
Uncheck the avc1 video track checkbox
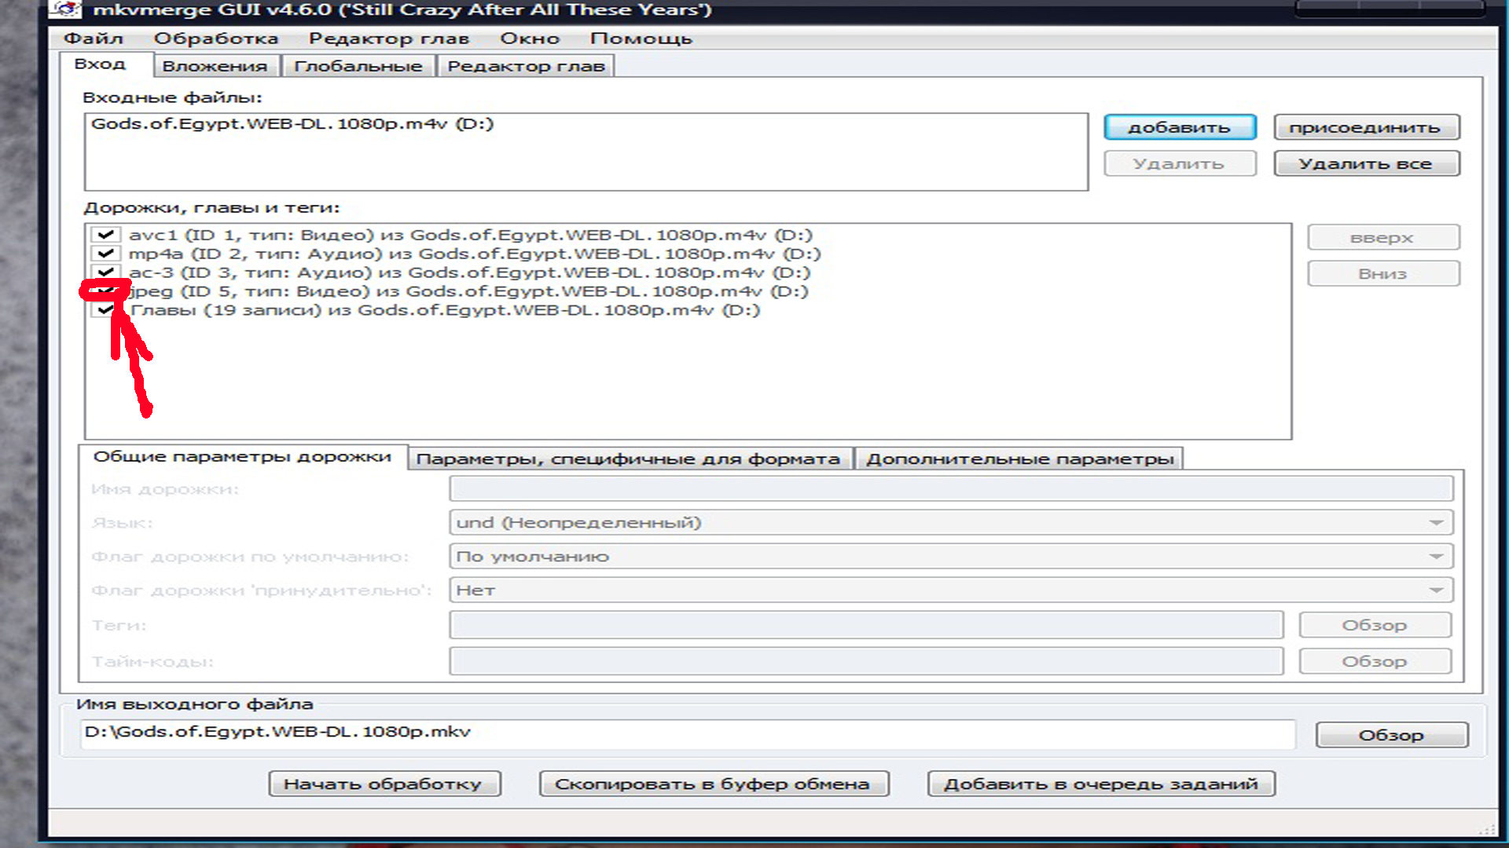[105, 235]
